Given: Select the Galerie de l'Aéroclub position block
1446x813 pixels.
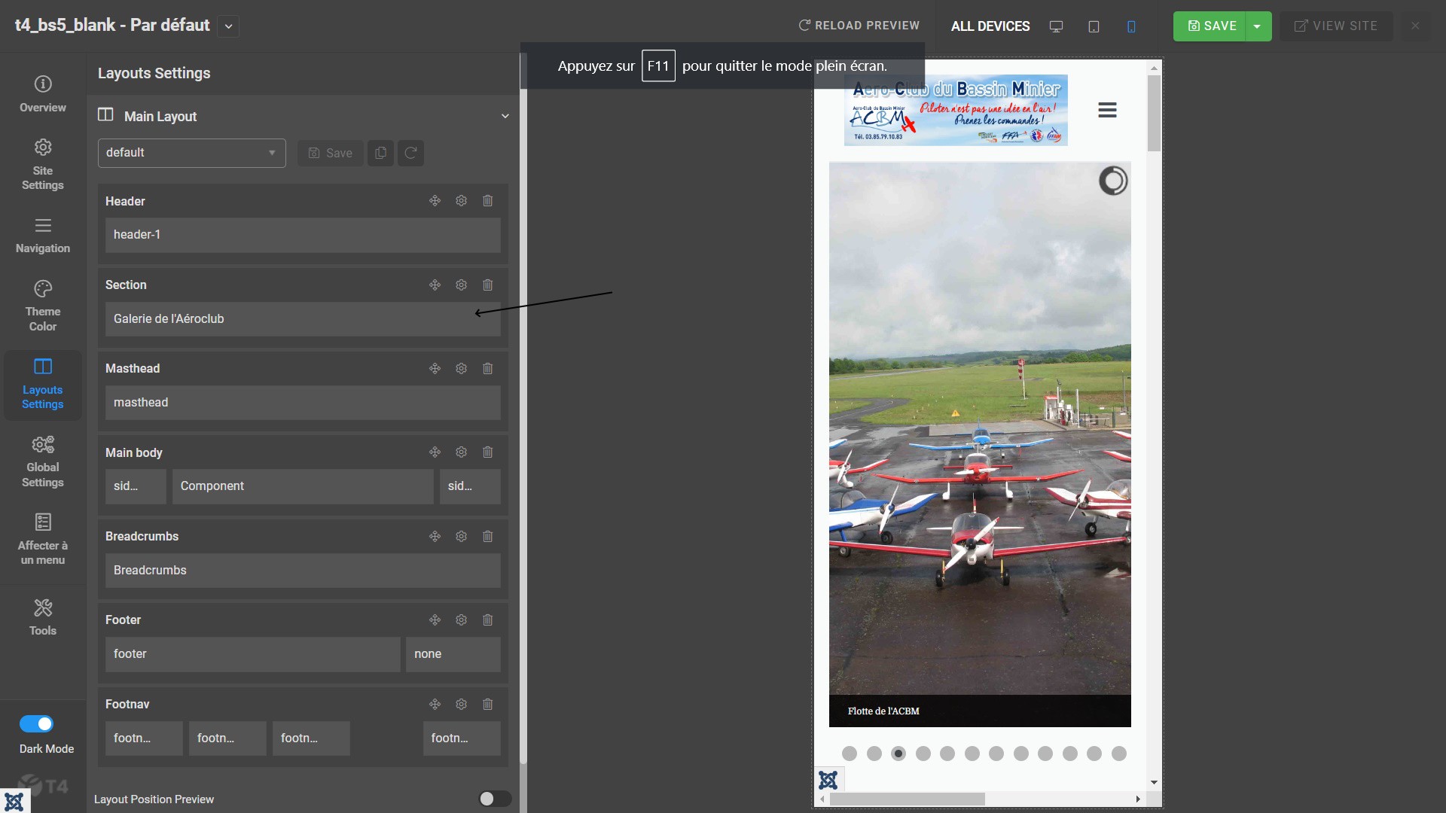Looking at the screenshot, I should click(302, 319).
